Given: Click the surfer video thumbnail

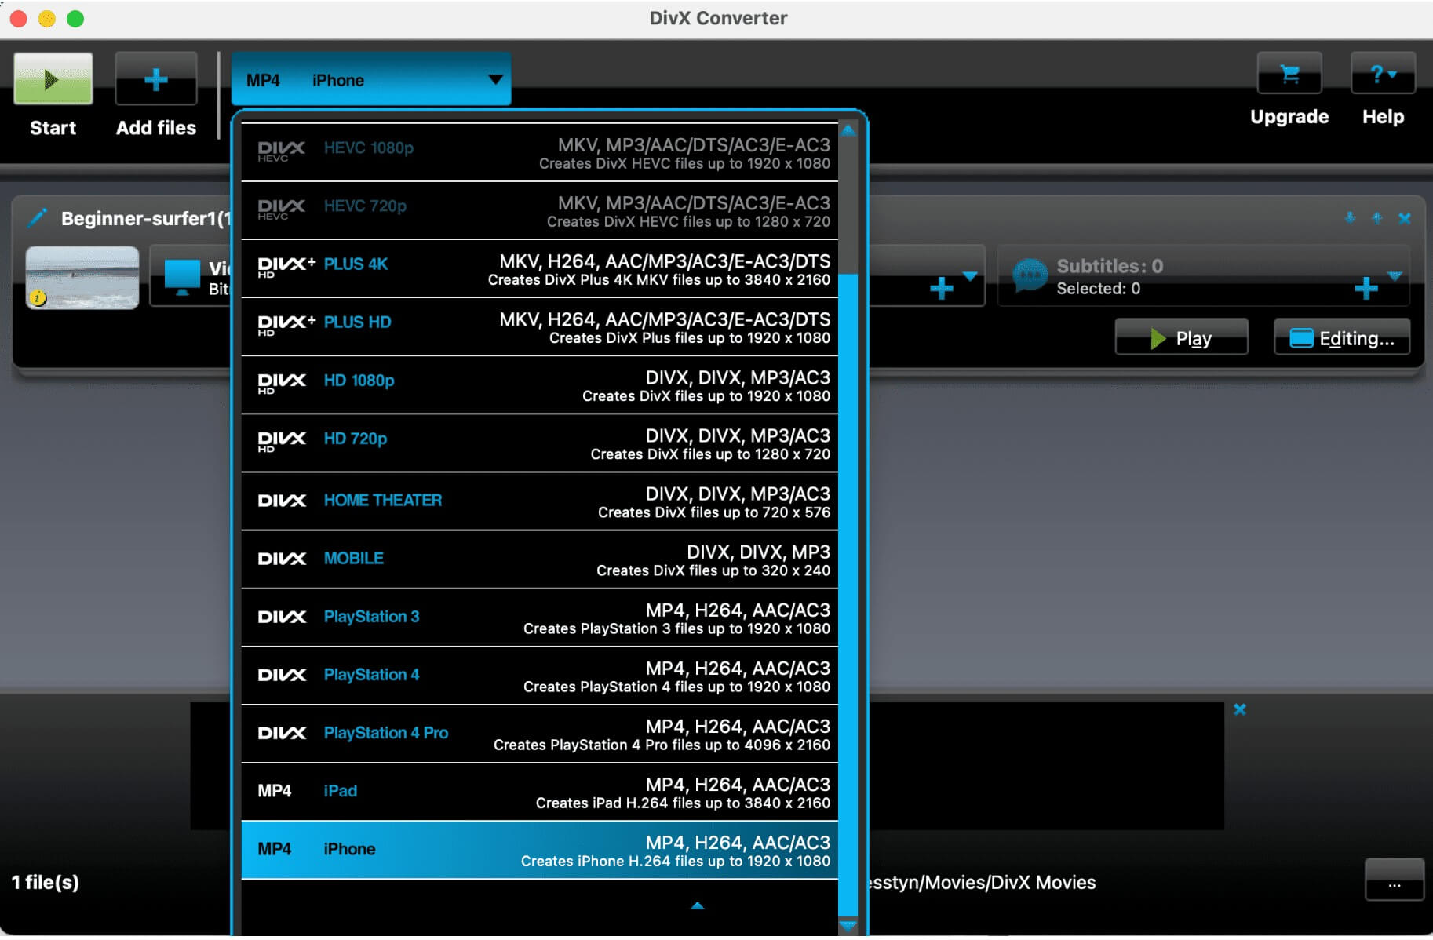Looking at the screenshot, I should click(82, 278).
